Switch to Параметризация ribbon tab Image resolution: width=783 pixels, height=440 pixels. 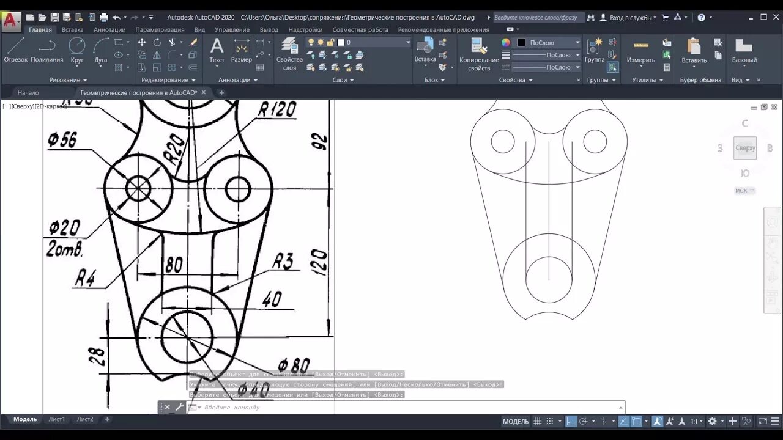click(x=160, y=29)
